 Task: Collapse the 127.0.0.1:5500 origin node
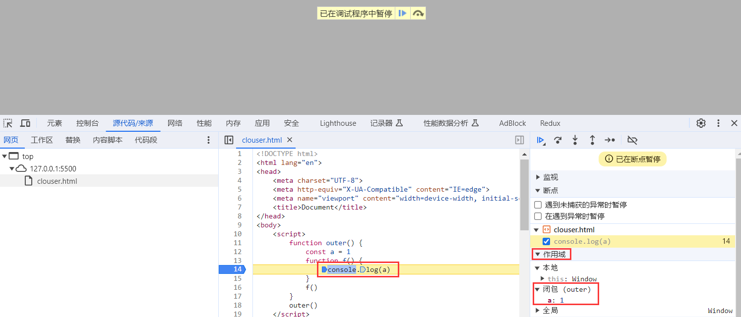tap(12, 169)
